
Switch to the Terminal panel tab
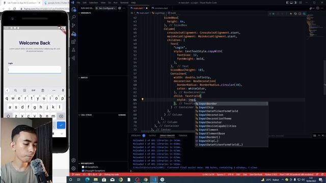pos(183,136)
